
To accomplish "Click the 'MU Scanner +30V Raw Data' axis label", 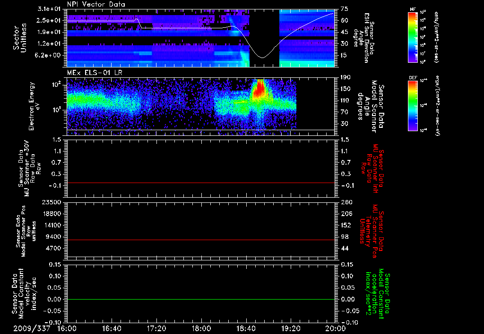I will (29, 168).
